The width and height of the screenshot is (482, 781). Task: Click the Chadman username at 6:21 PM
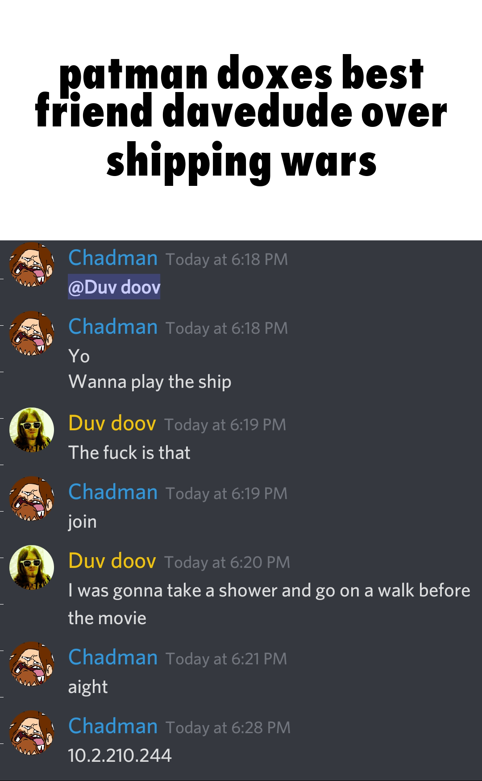[113, 657]
